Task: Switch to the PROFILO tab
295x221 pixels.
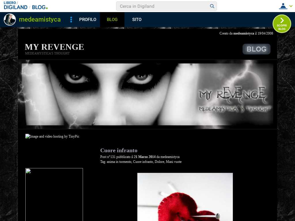Action: (x=88, y=20)
